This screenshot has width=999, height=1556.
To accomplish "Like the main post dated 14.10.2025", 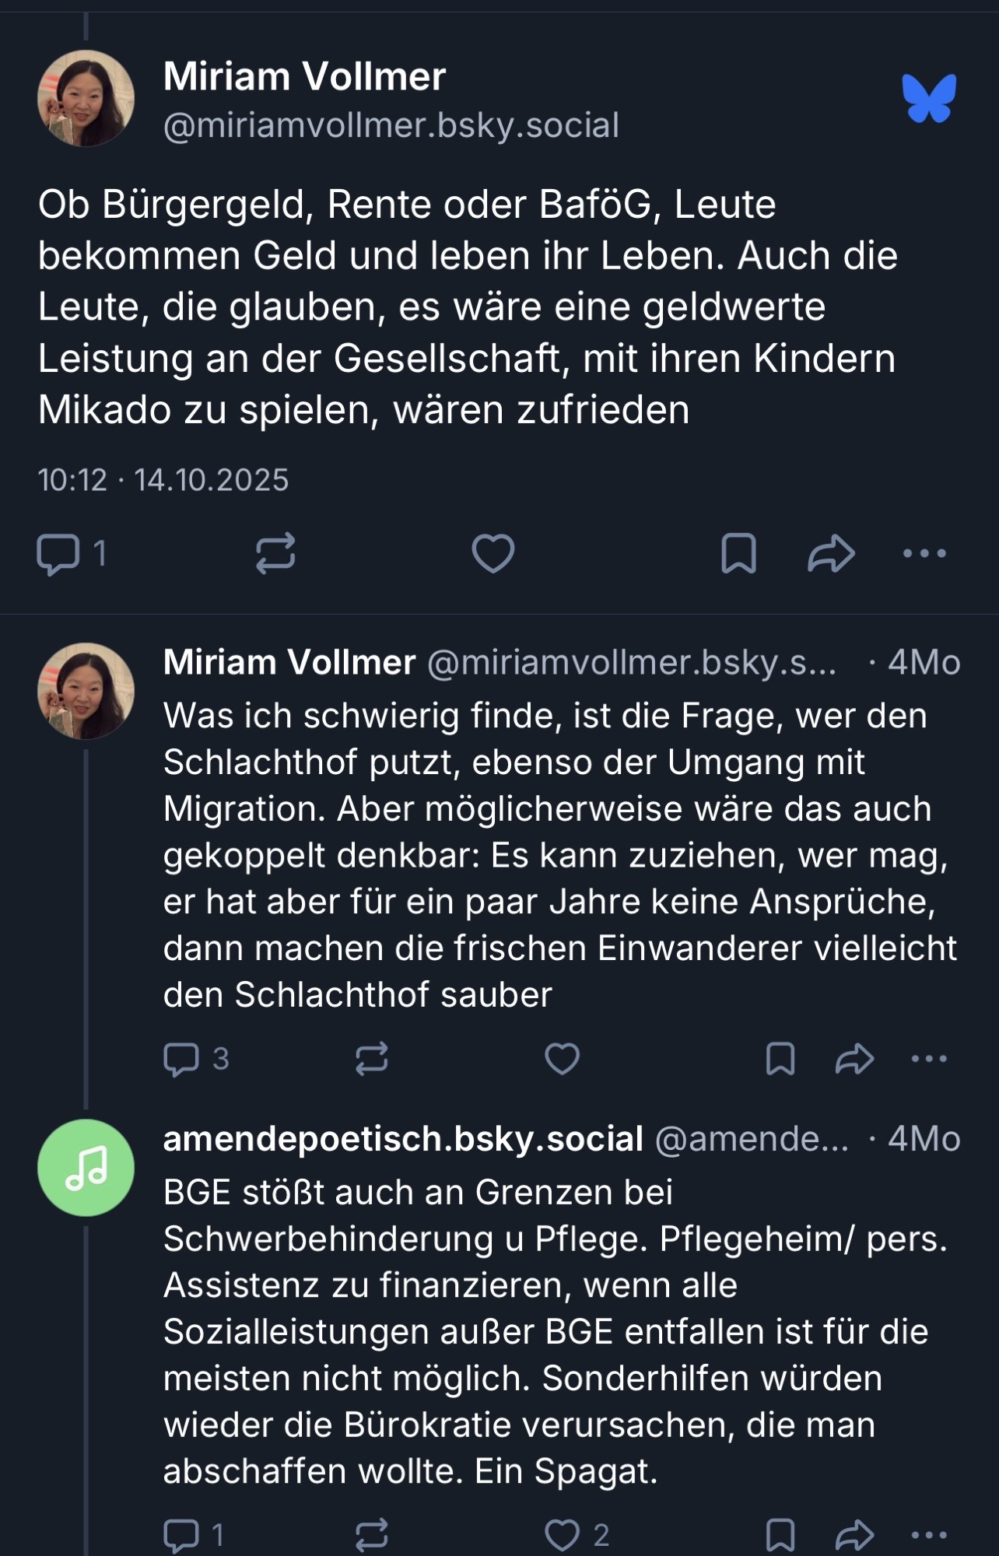I will click(x=493, y=554).
